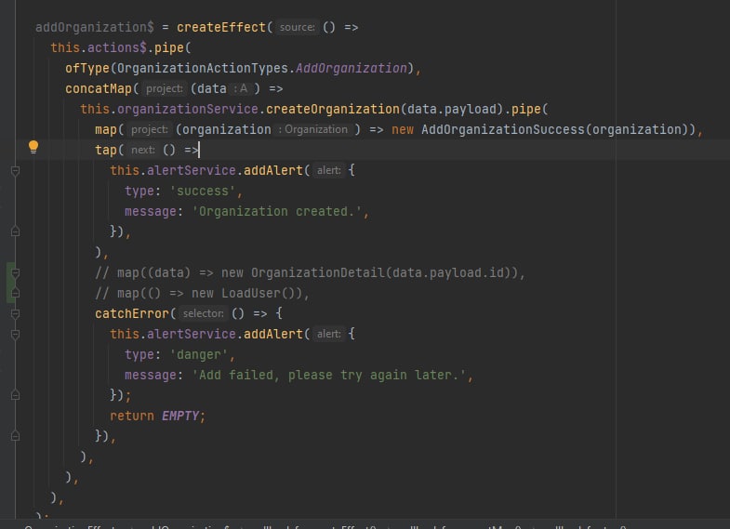Click the 'selector:' hint after catchError(
The image size is (730, 529).
click(x=203, y=313)
